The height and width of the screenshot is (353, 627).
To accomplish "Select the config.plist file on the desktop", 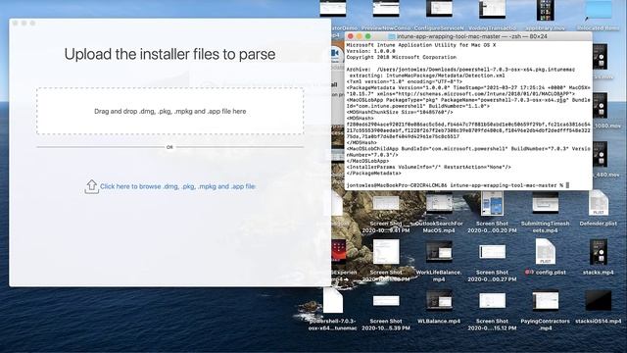I will (546, 252).
